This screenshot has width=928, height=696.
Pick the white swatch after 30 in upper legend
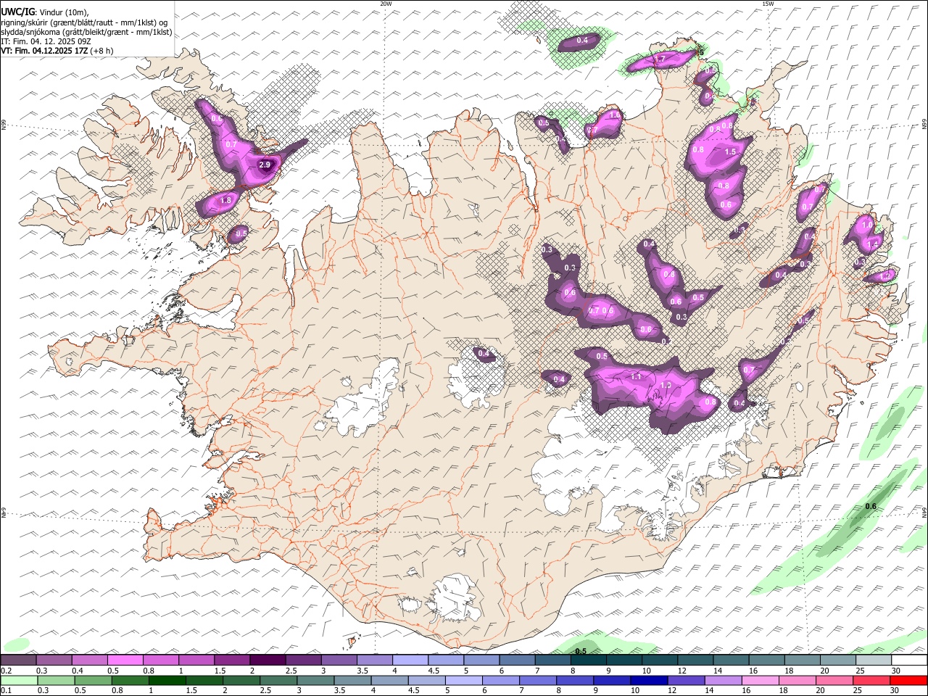909,660
